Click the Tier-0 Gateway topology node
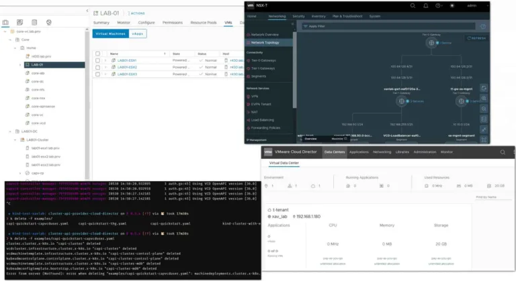The width and height of the screenshot is (516, 281). point(431,43)
